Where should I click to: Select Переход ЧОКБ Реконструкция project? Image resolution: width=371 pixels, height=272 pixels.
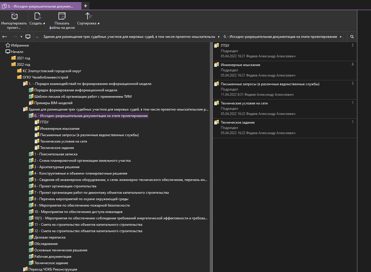[53, 269]
